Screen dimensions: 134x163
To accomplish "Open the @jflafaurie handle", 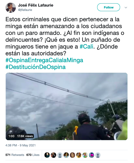I will click(x=25, y=10).
